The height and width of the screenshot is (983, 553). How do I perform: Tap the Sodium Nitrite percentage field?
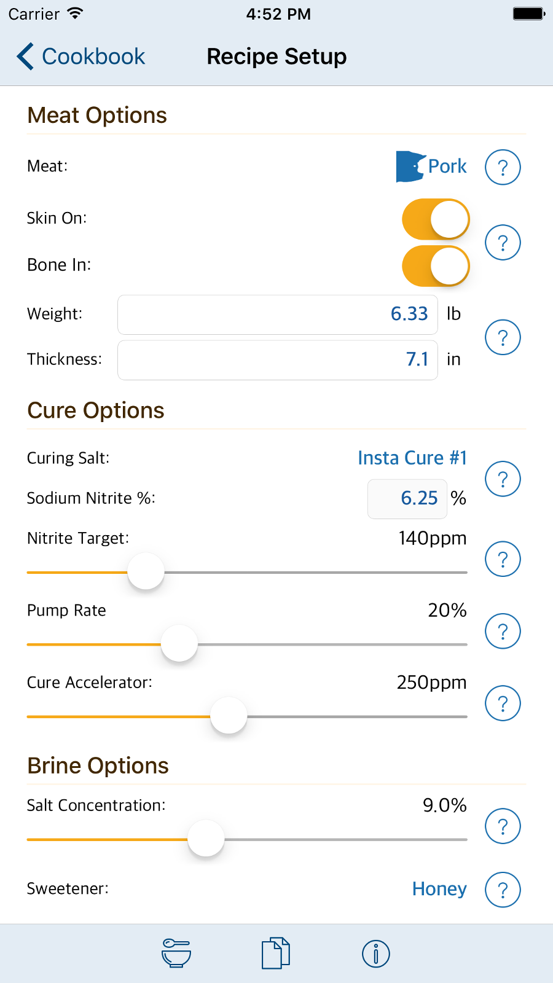tap(407, 498)
